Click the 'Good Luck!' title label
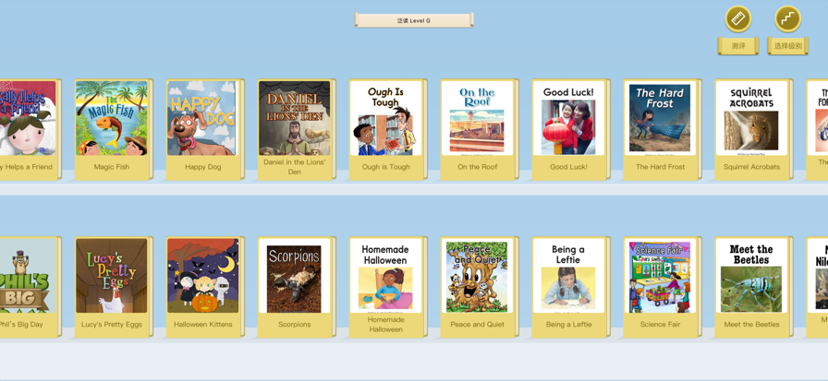The height and width of the screenshot is (381, 828). pos(568,167)
